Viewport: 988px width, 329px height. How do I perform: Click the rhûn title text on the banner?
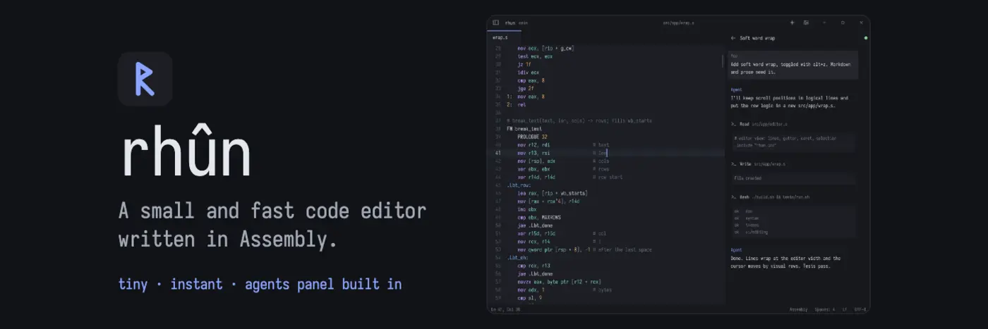click(x=186, y=150)
